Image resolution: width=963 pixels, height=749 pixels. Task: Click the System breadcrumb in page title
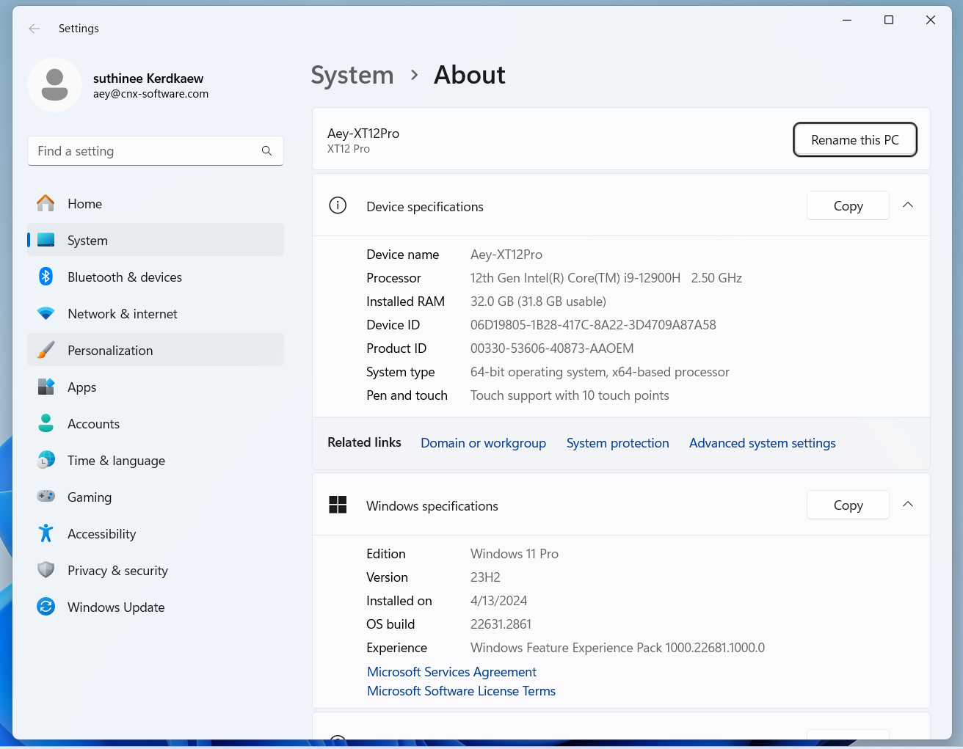[x=352, y=75]
